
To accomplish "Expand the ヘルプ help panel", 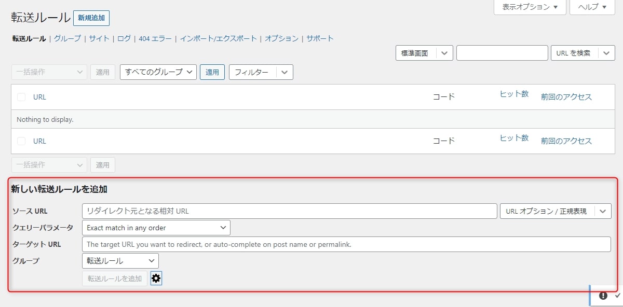I will (592, 7).
